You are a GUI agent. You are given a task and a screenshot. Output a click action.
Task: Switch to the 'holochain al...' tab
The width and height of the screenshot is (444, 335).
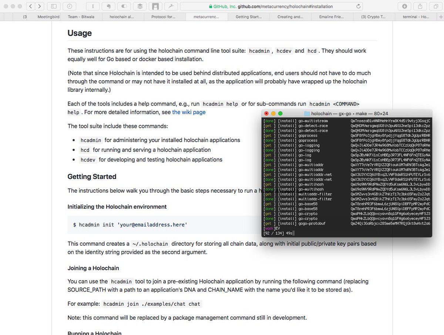click(x=122, y=17)
